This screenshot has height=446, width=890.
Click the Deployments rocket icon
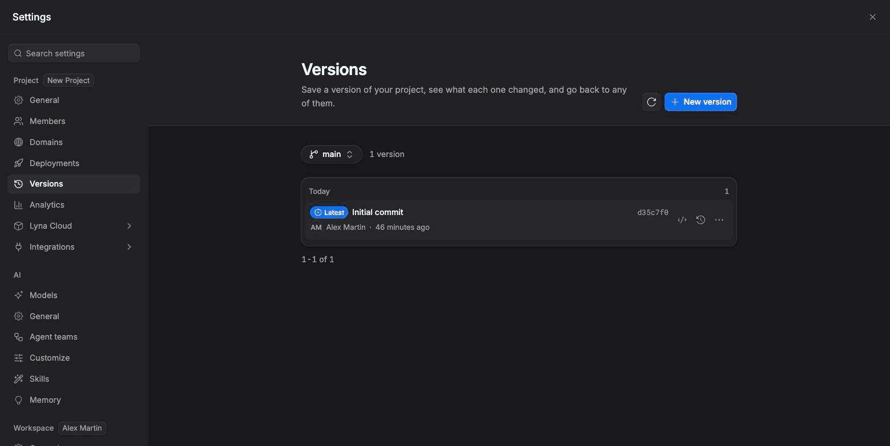[18, 163]
